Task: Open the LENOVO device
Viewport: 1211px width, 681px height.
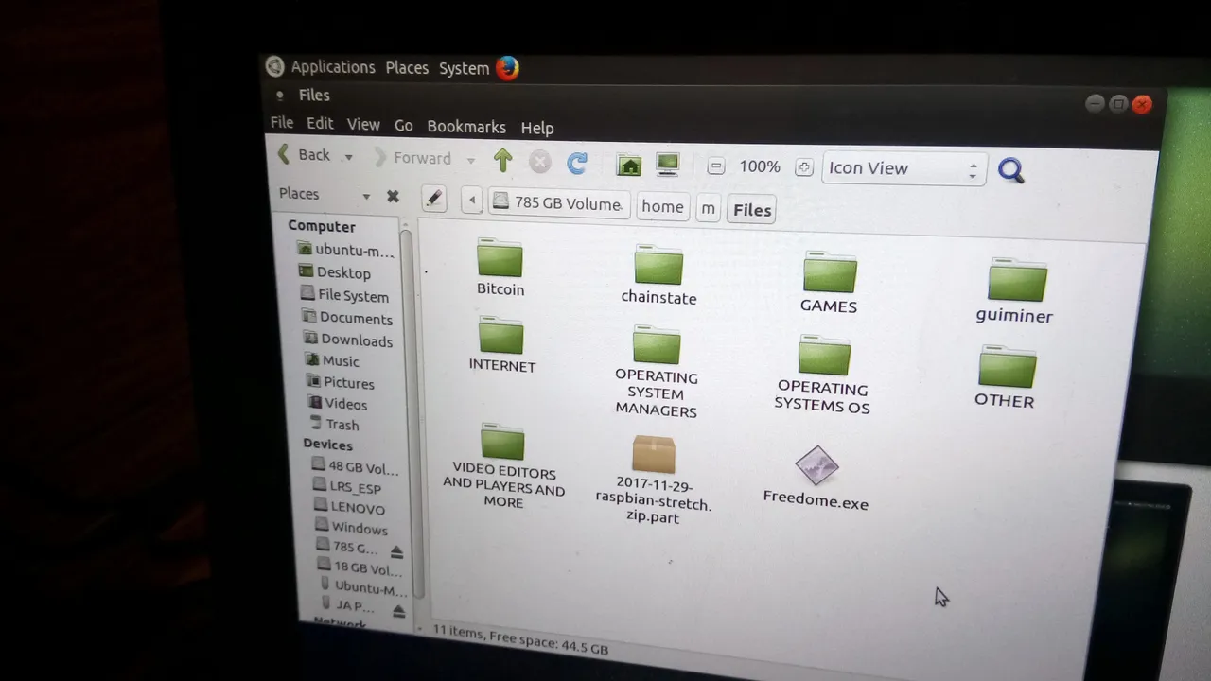Action: [351, 508]
